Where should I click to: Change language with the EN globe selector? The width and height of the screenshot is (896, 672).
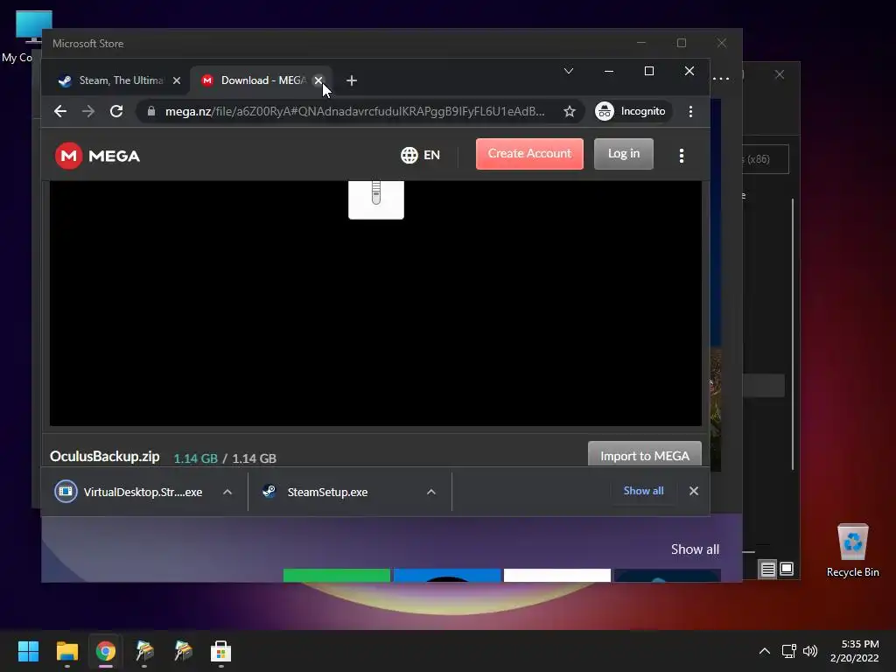click(x=421, y=155)
